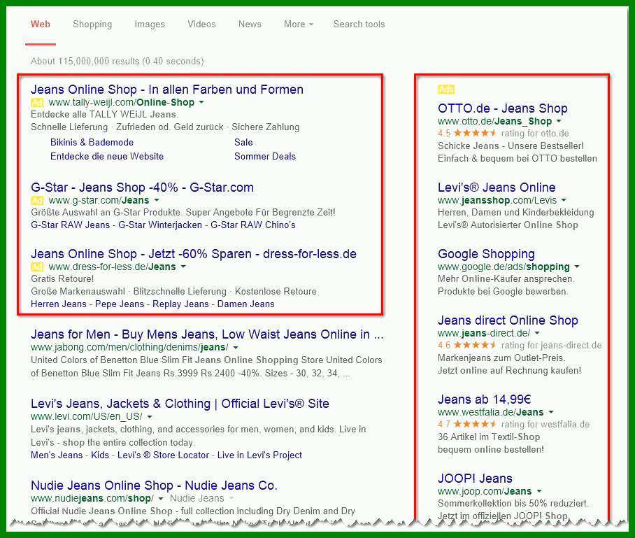Open the 'Google Shopping' side ad
The image size is (635, 538).
(486, 253)
